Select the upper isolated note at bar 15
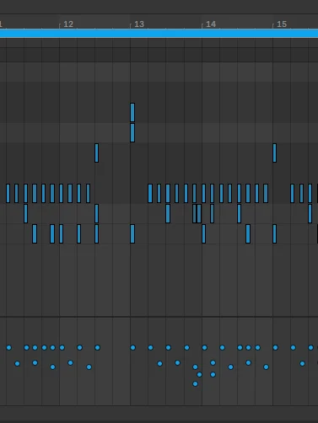Screen dimensions: 318x423 275,153
